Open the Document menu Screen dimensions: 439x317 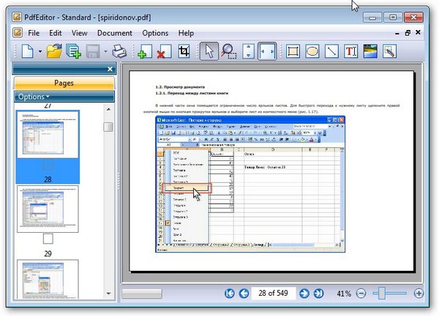coord(115,33)
